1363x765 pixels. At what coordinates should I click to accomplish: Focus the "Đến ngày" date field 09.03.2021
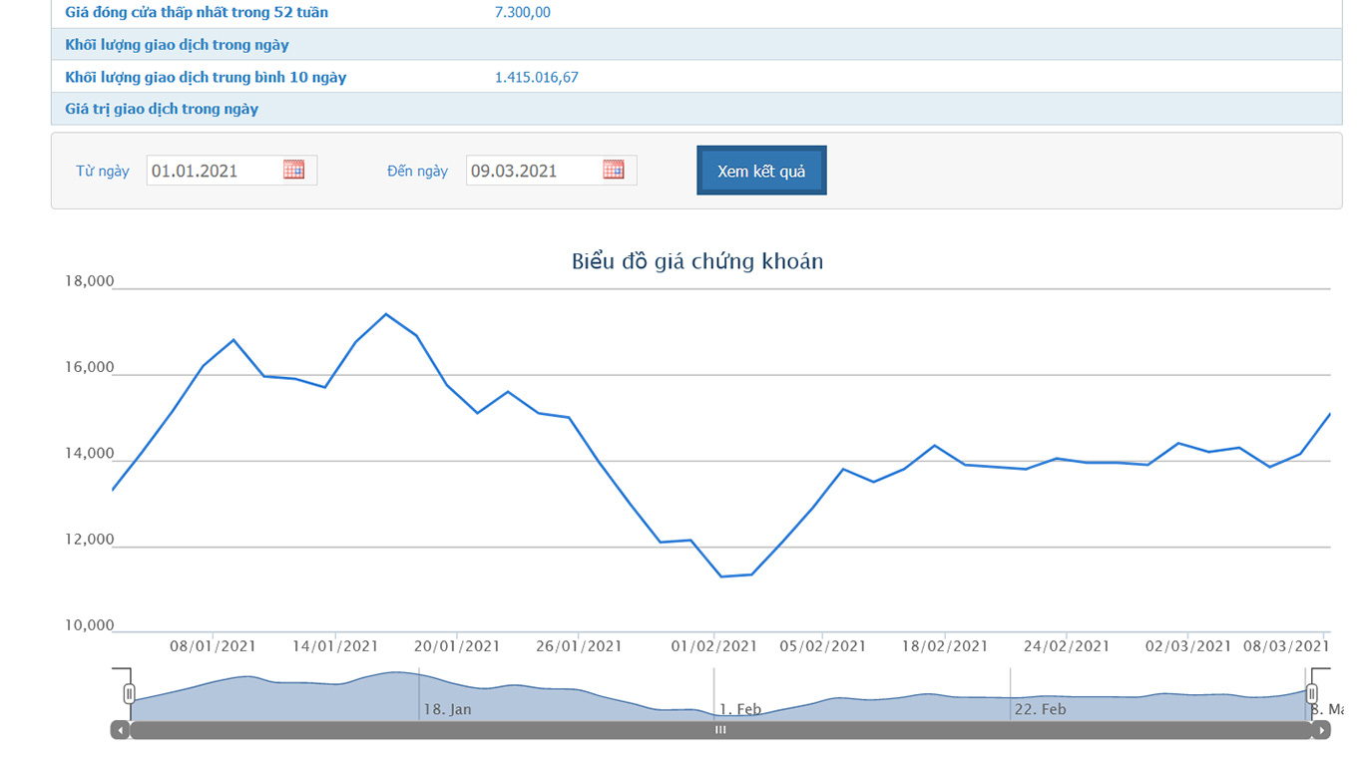click(x=531, y=171)
